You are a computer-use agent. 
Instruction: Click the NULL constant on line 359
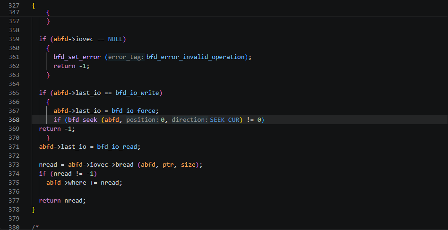click(x=115, y=39)
